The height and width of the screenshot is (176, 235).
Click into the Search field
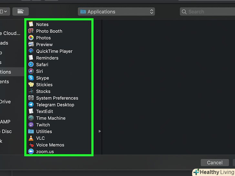pyautogui.click(x=208, y=12)
